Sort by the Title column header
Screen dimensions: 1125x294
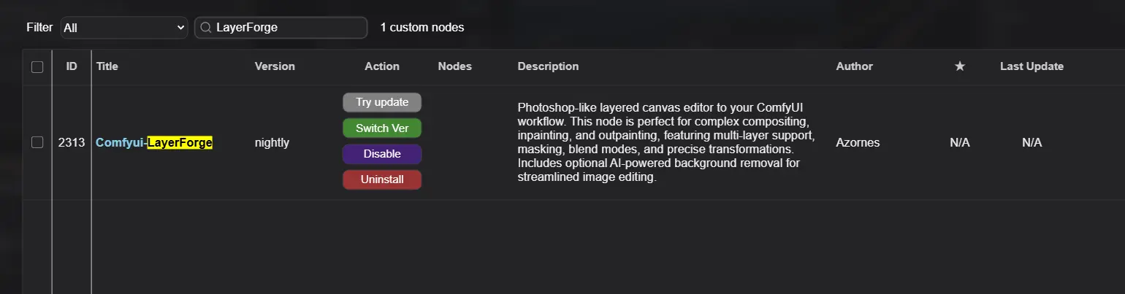(107, 66)
